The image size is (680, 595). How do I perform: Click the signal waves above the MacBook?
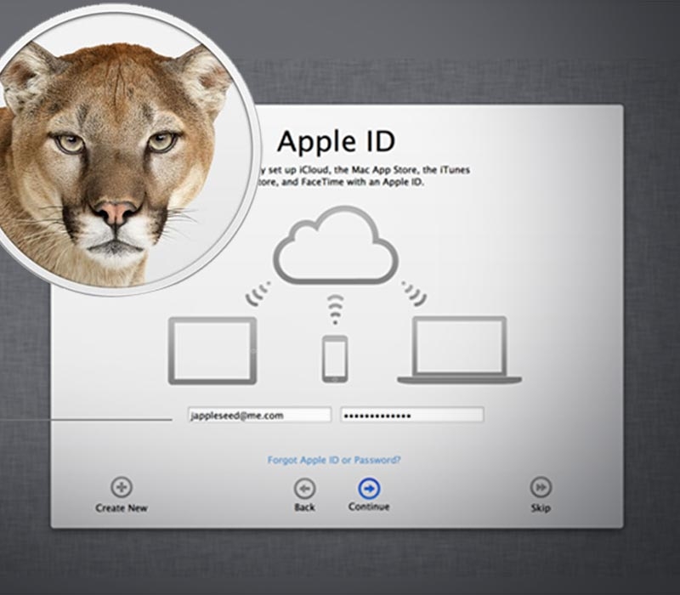[414, 293]
